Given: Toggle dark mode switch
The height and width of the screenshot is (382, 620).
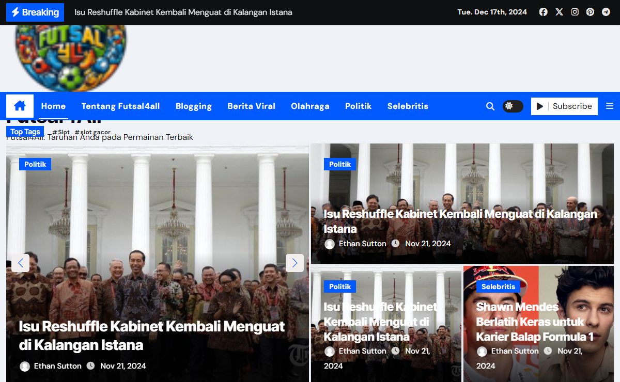Looking at the screenshot, I should point(513,106).
